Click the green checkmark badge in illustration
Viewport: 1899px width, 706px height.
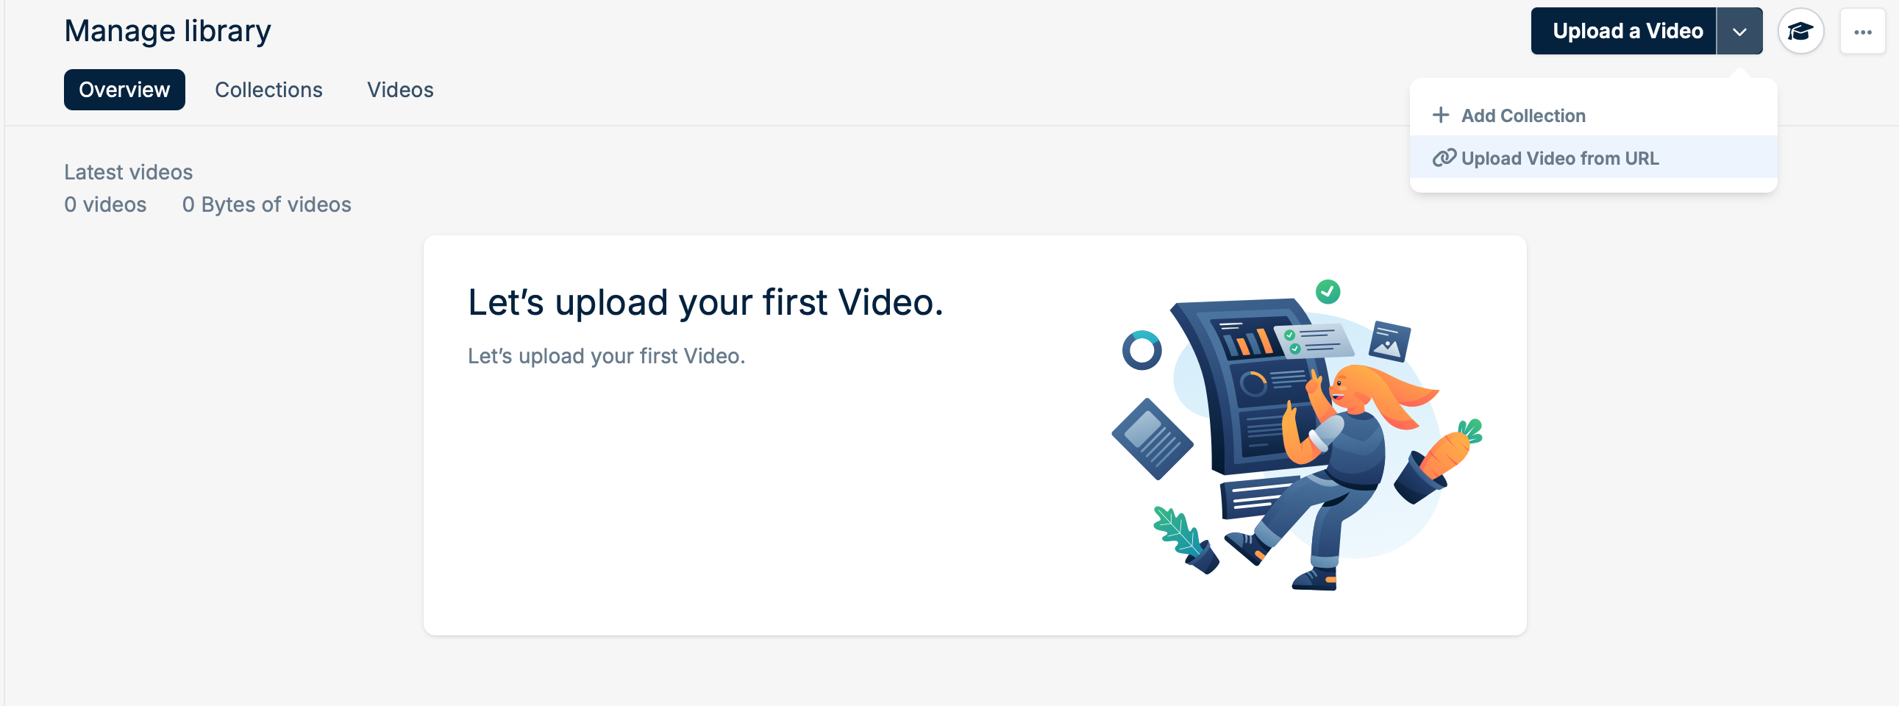tap(1327, 292)
